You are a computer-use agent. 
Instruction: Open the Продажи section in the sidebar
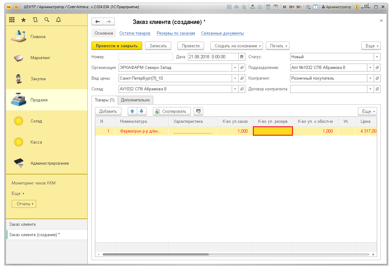(x=39, y=100)
